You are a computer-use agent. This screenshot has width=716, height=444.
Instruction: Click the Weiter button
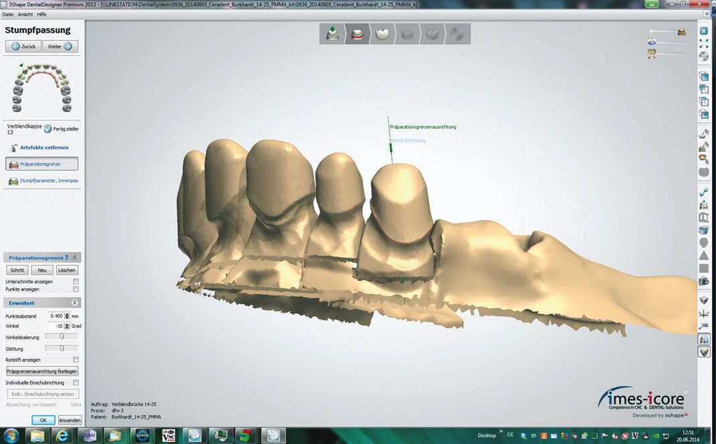(59, 46)
